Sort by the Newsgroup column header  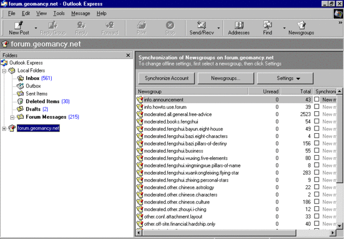pyautogui.click(x=192, y=91)
